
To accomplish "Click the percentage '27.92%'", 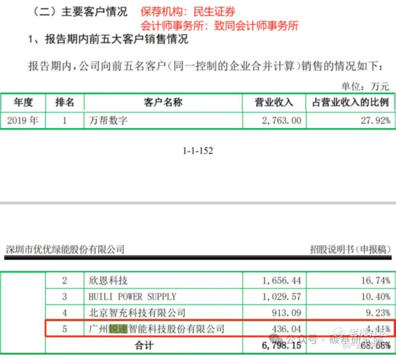I will pyautogui.click(x=375, y=120).
